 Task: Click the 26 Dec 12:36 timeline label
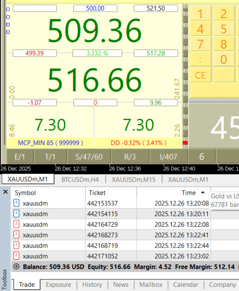pyautogui.click(x=125, y=169)
